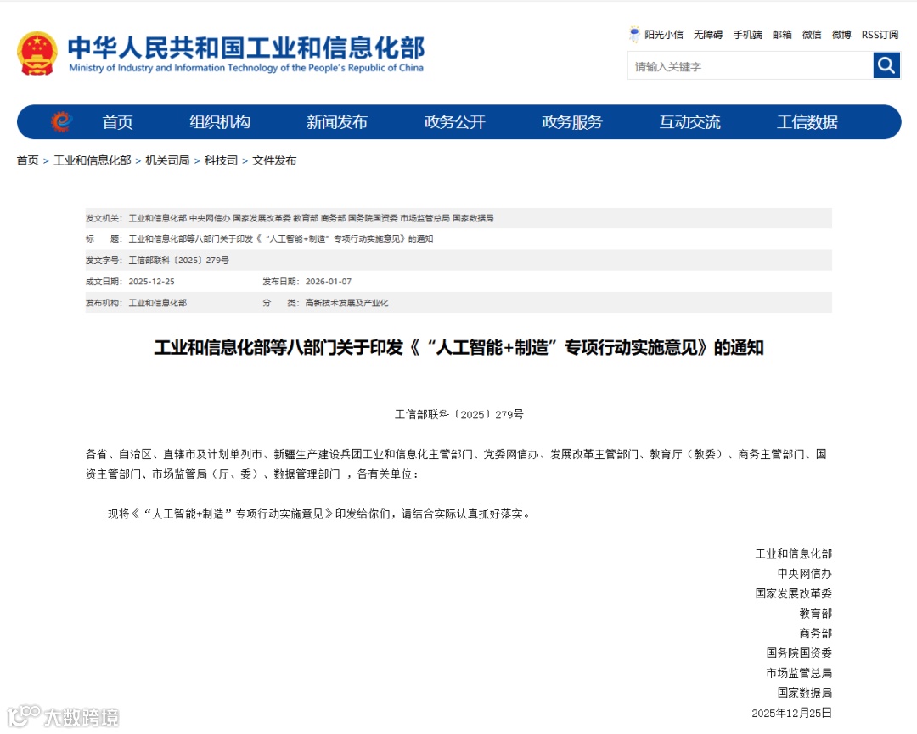Open the 组织机构 menu
This screenshot has width=917, height=734.
pos(220,122)
